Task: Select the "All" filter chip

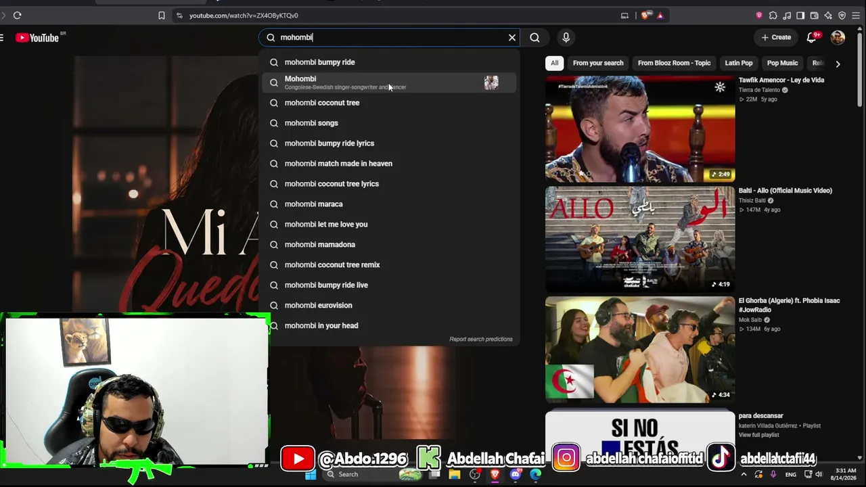Action: click(554, 64)
